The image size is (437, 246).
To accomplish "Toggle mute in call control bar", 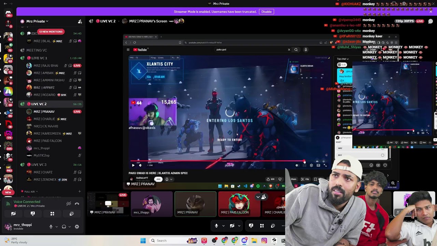I will (x=216, y=226).
